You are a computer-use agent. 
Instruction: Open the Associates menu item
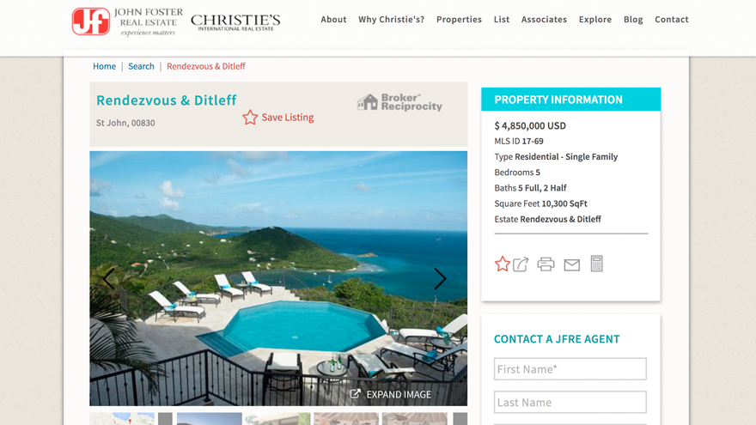coord(544,19)
